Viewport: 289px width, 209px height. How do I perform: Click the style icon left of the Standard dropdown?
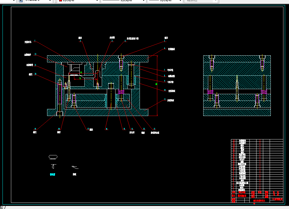point(20,1)
